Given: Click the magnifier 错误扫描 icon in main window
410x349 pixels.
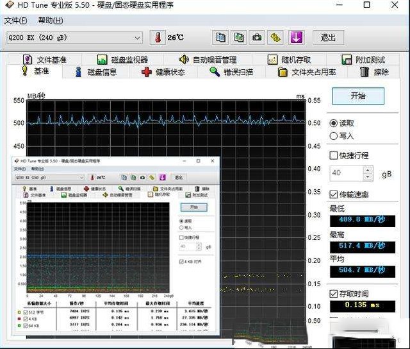Looking at the screenshot, I should pyautogui.click(x=215, y=71).
